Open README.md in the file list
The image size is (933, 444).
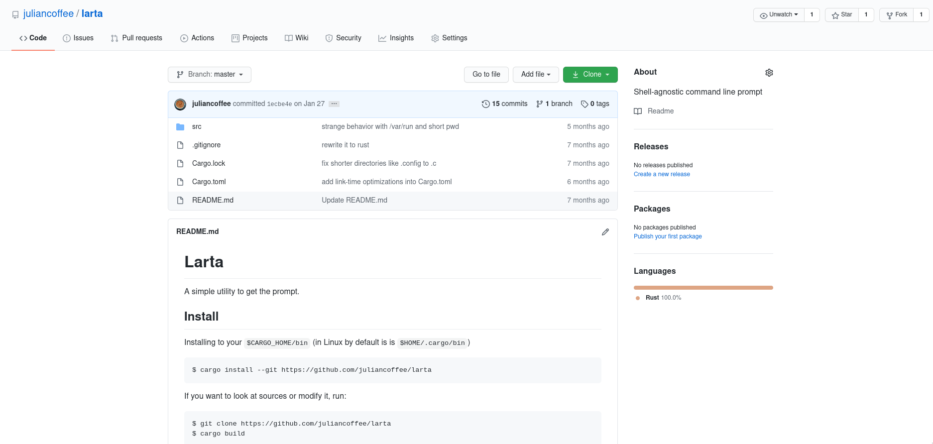click(213, 200)
